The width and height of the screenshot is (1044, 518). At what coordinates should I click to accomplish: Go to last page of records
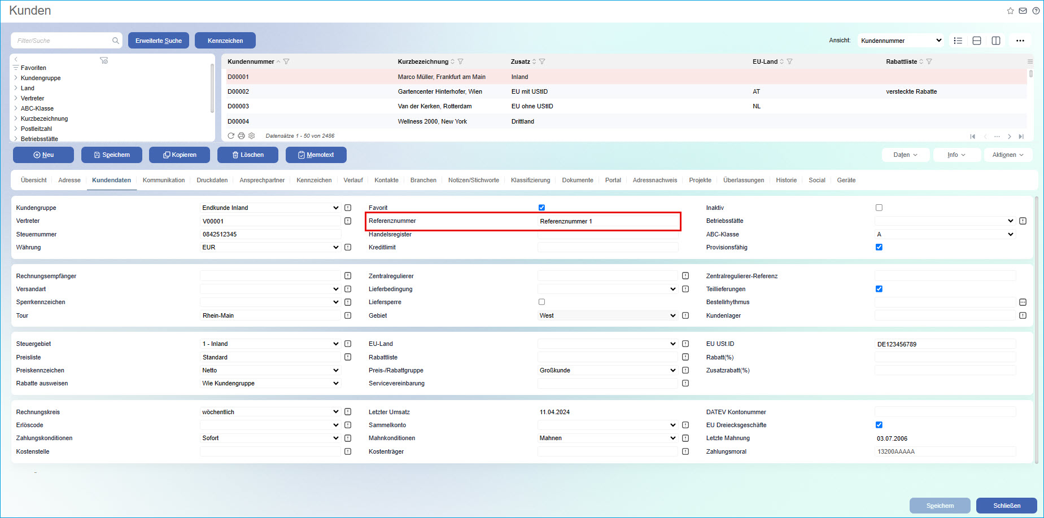1021,137
